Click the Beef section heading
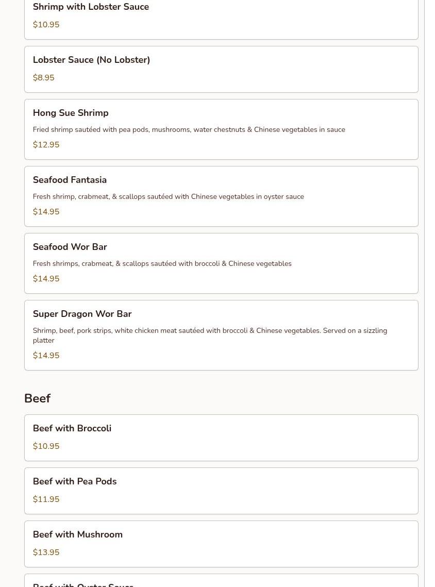Screen dimensions: 435x587 pos(37,398)
